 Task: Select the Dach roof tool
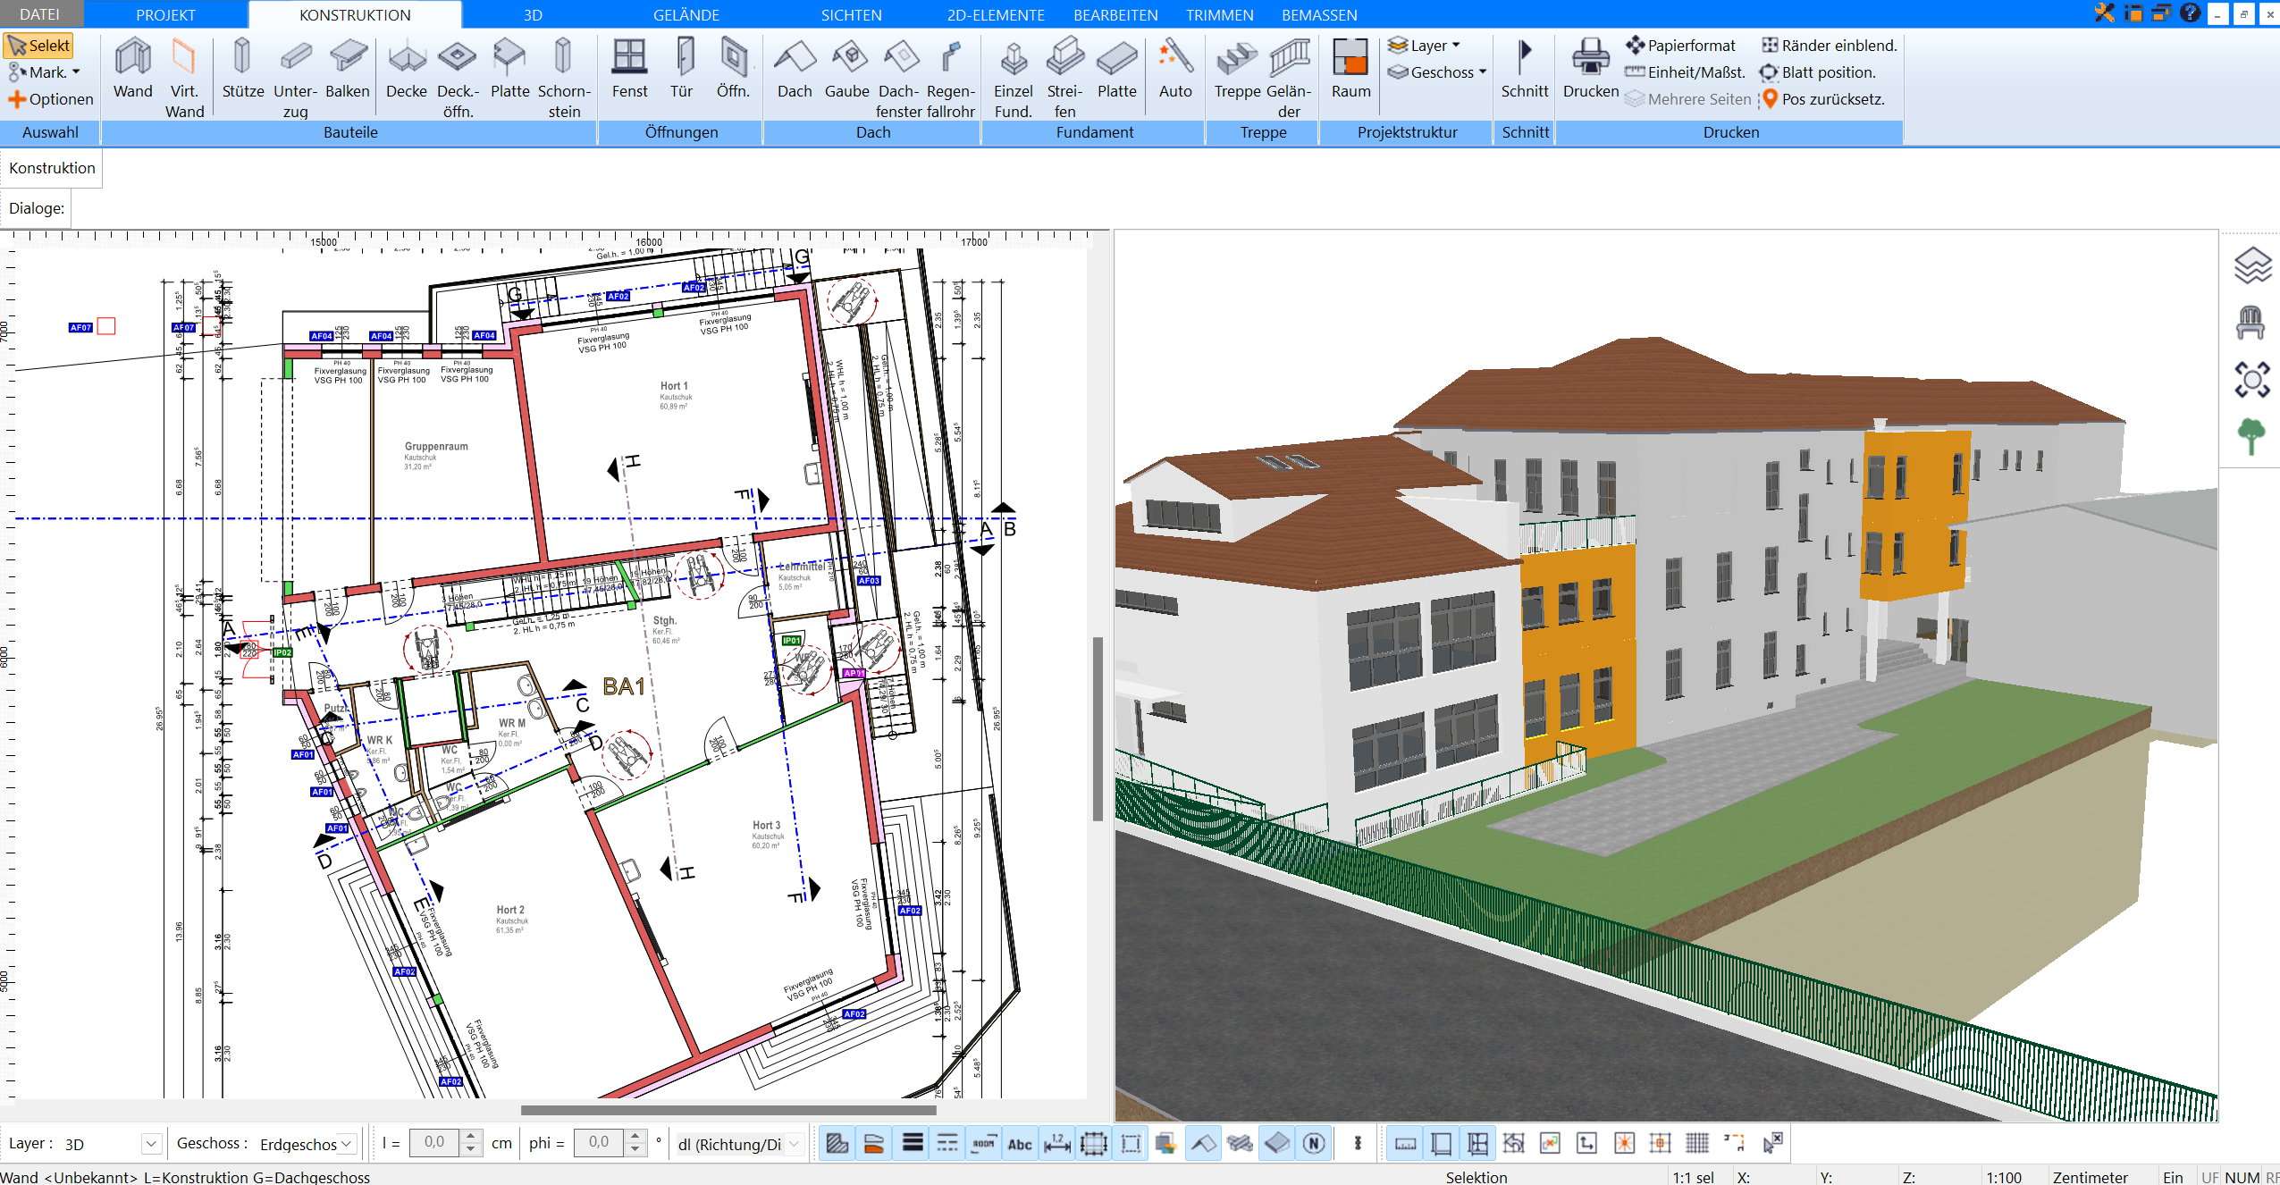795,68
